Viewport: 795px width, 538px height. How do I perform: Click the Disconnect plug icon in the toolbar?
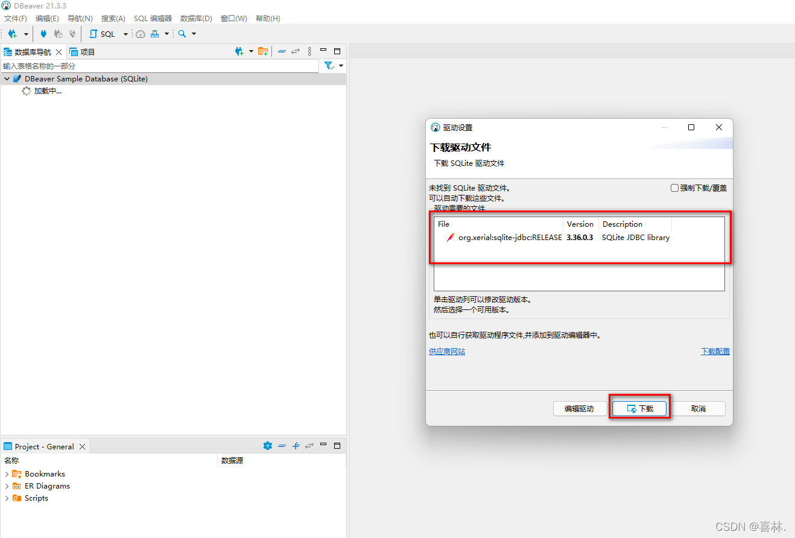[72, 34]
